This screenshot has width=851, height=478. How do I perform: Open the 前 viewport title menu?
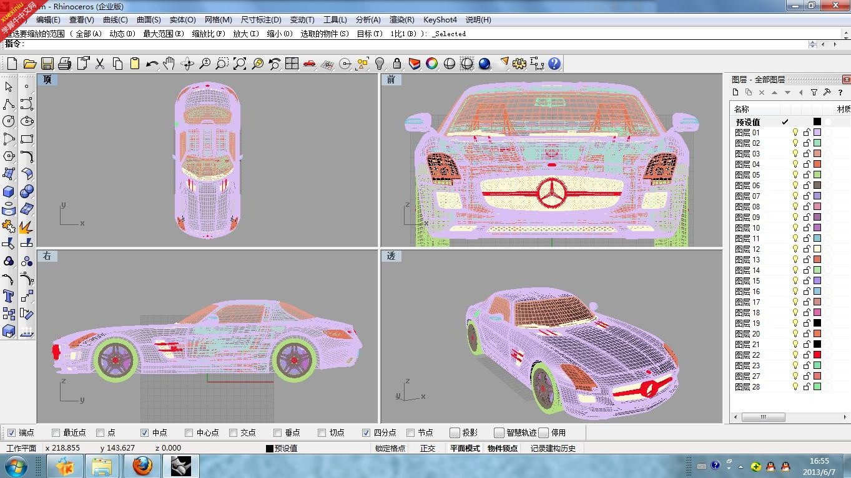391,80
